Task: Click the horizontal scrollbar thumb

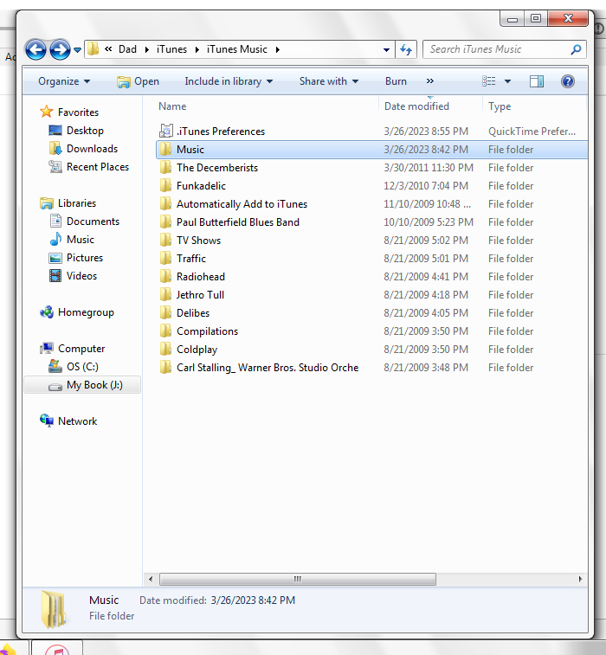Action: point(298,579)
